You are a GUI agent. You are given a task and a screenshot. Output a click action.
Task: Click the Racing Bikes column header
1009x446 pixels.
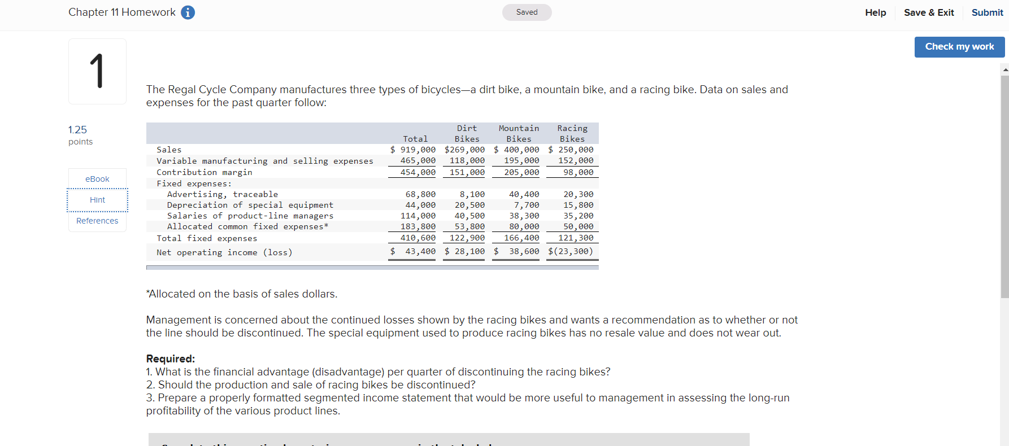click(x=572, y=134)
